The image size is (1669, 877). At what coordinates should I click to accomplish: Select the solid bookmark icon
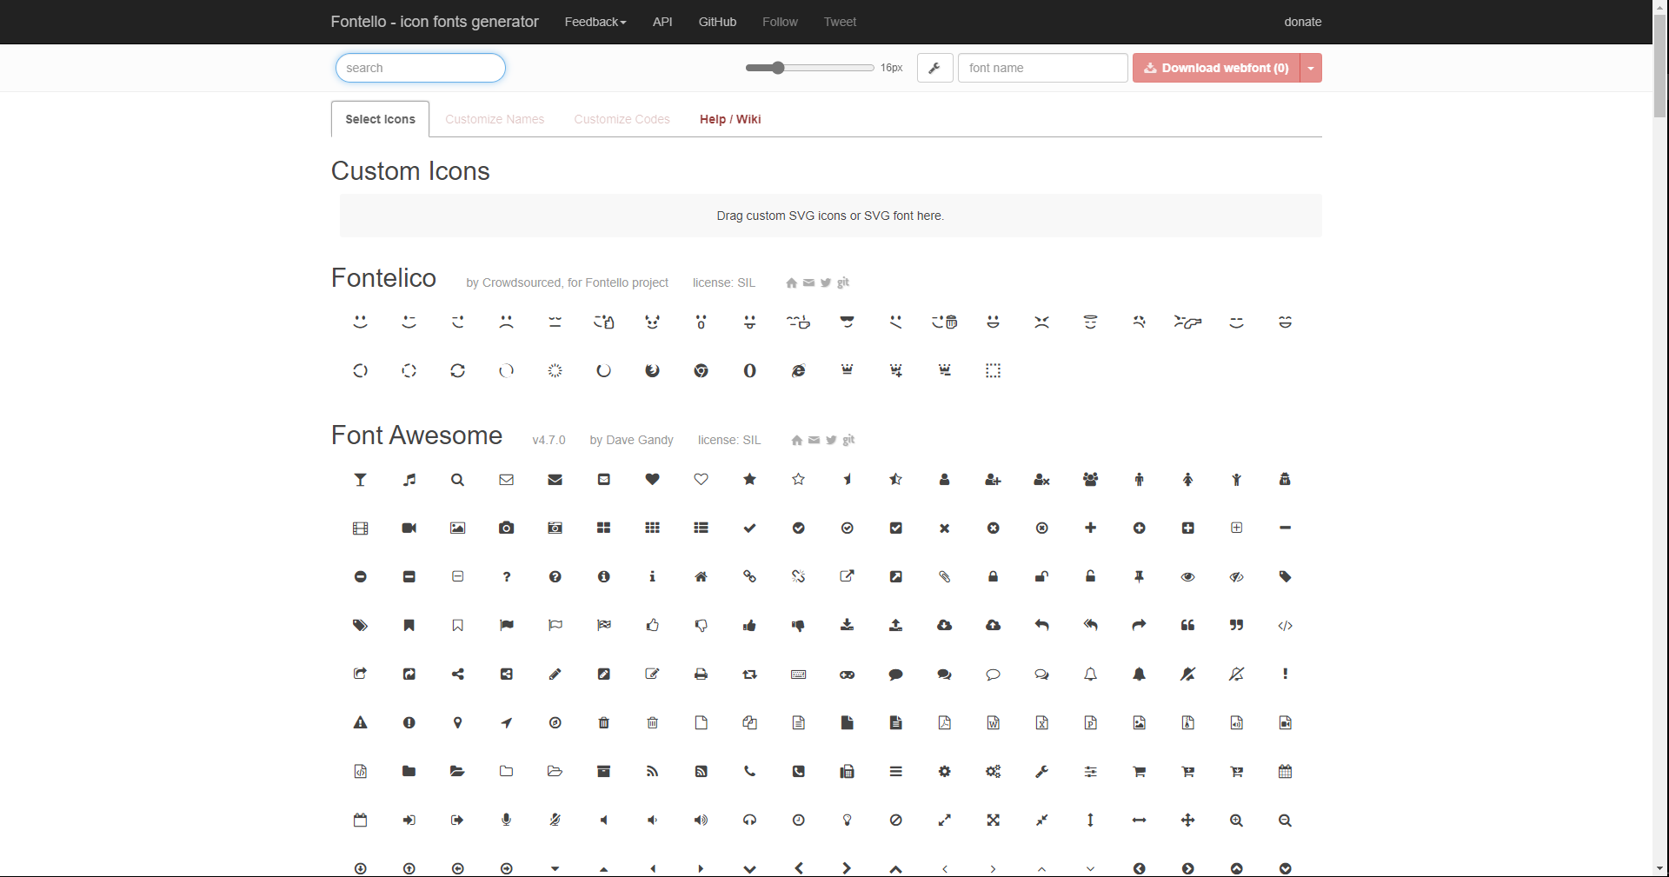coord(409,626)
